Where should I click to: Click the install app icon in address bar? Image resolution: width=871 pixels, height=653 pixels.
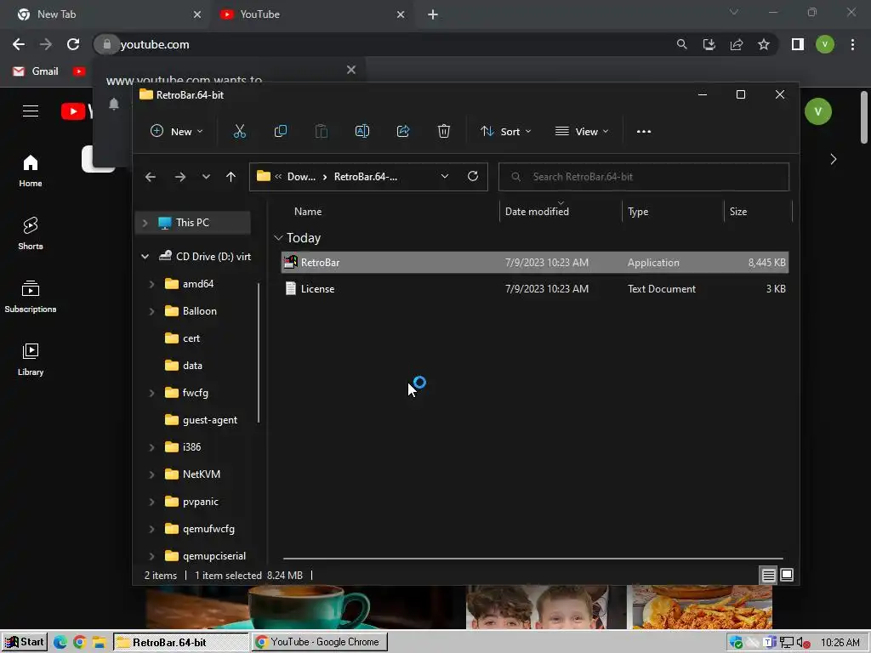pyautogui.click(x=709, y=44)
